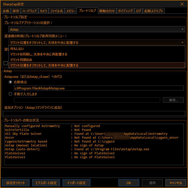Click the auto-detected Astap.exe path field
188x188 pixels.
click(x=99, y=88)
